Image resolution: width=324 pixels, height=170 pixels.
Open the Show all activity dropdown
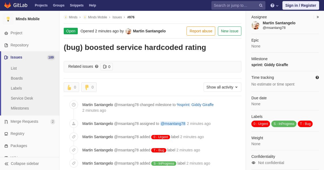point(222,87)
